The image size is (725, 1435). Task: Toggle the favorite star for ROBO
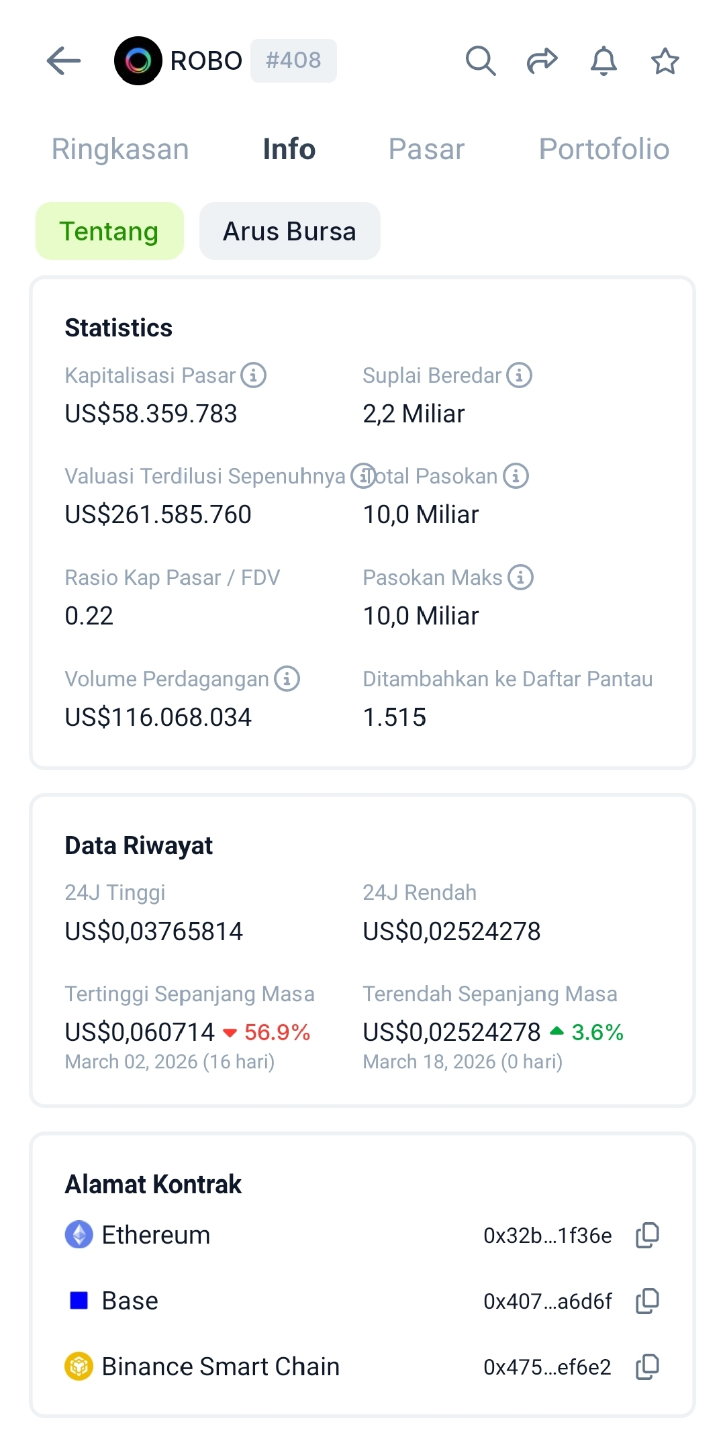click(665, 61)
